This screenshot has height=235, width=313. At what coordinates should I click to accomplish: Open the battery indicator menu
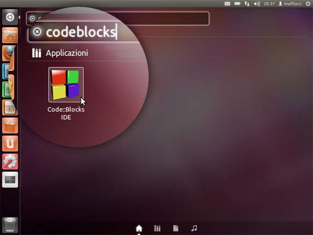[237, 3]
